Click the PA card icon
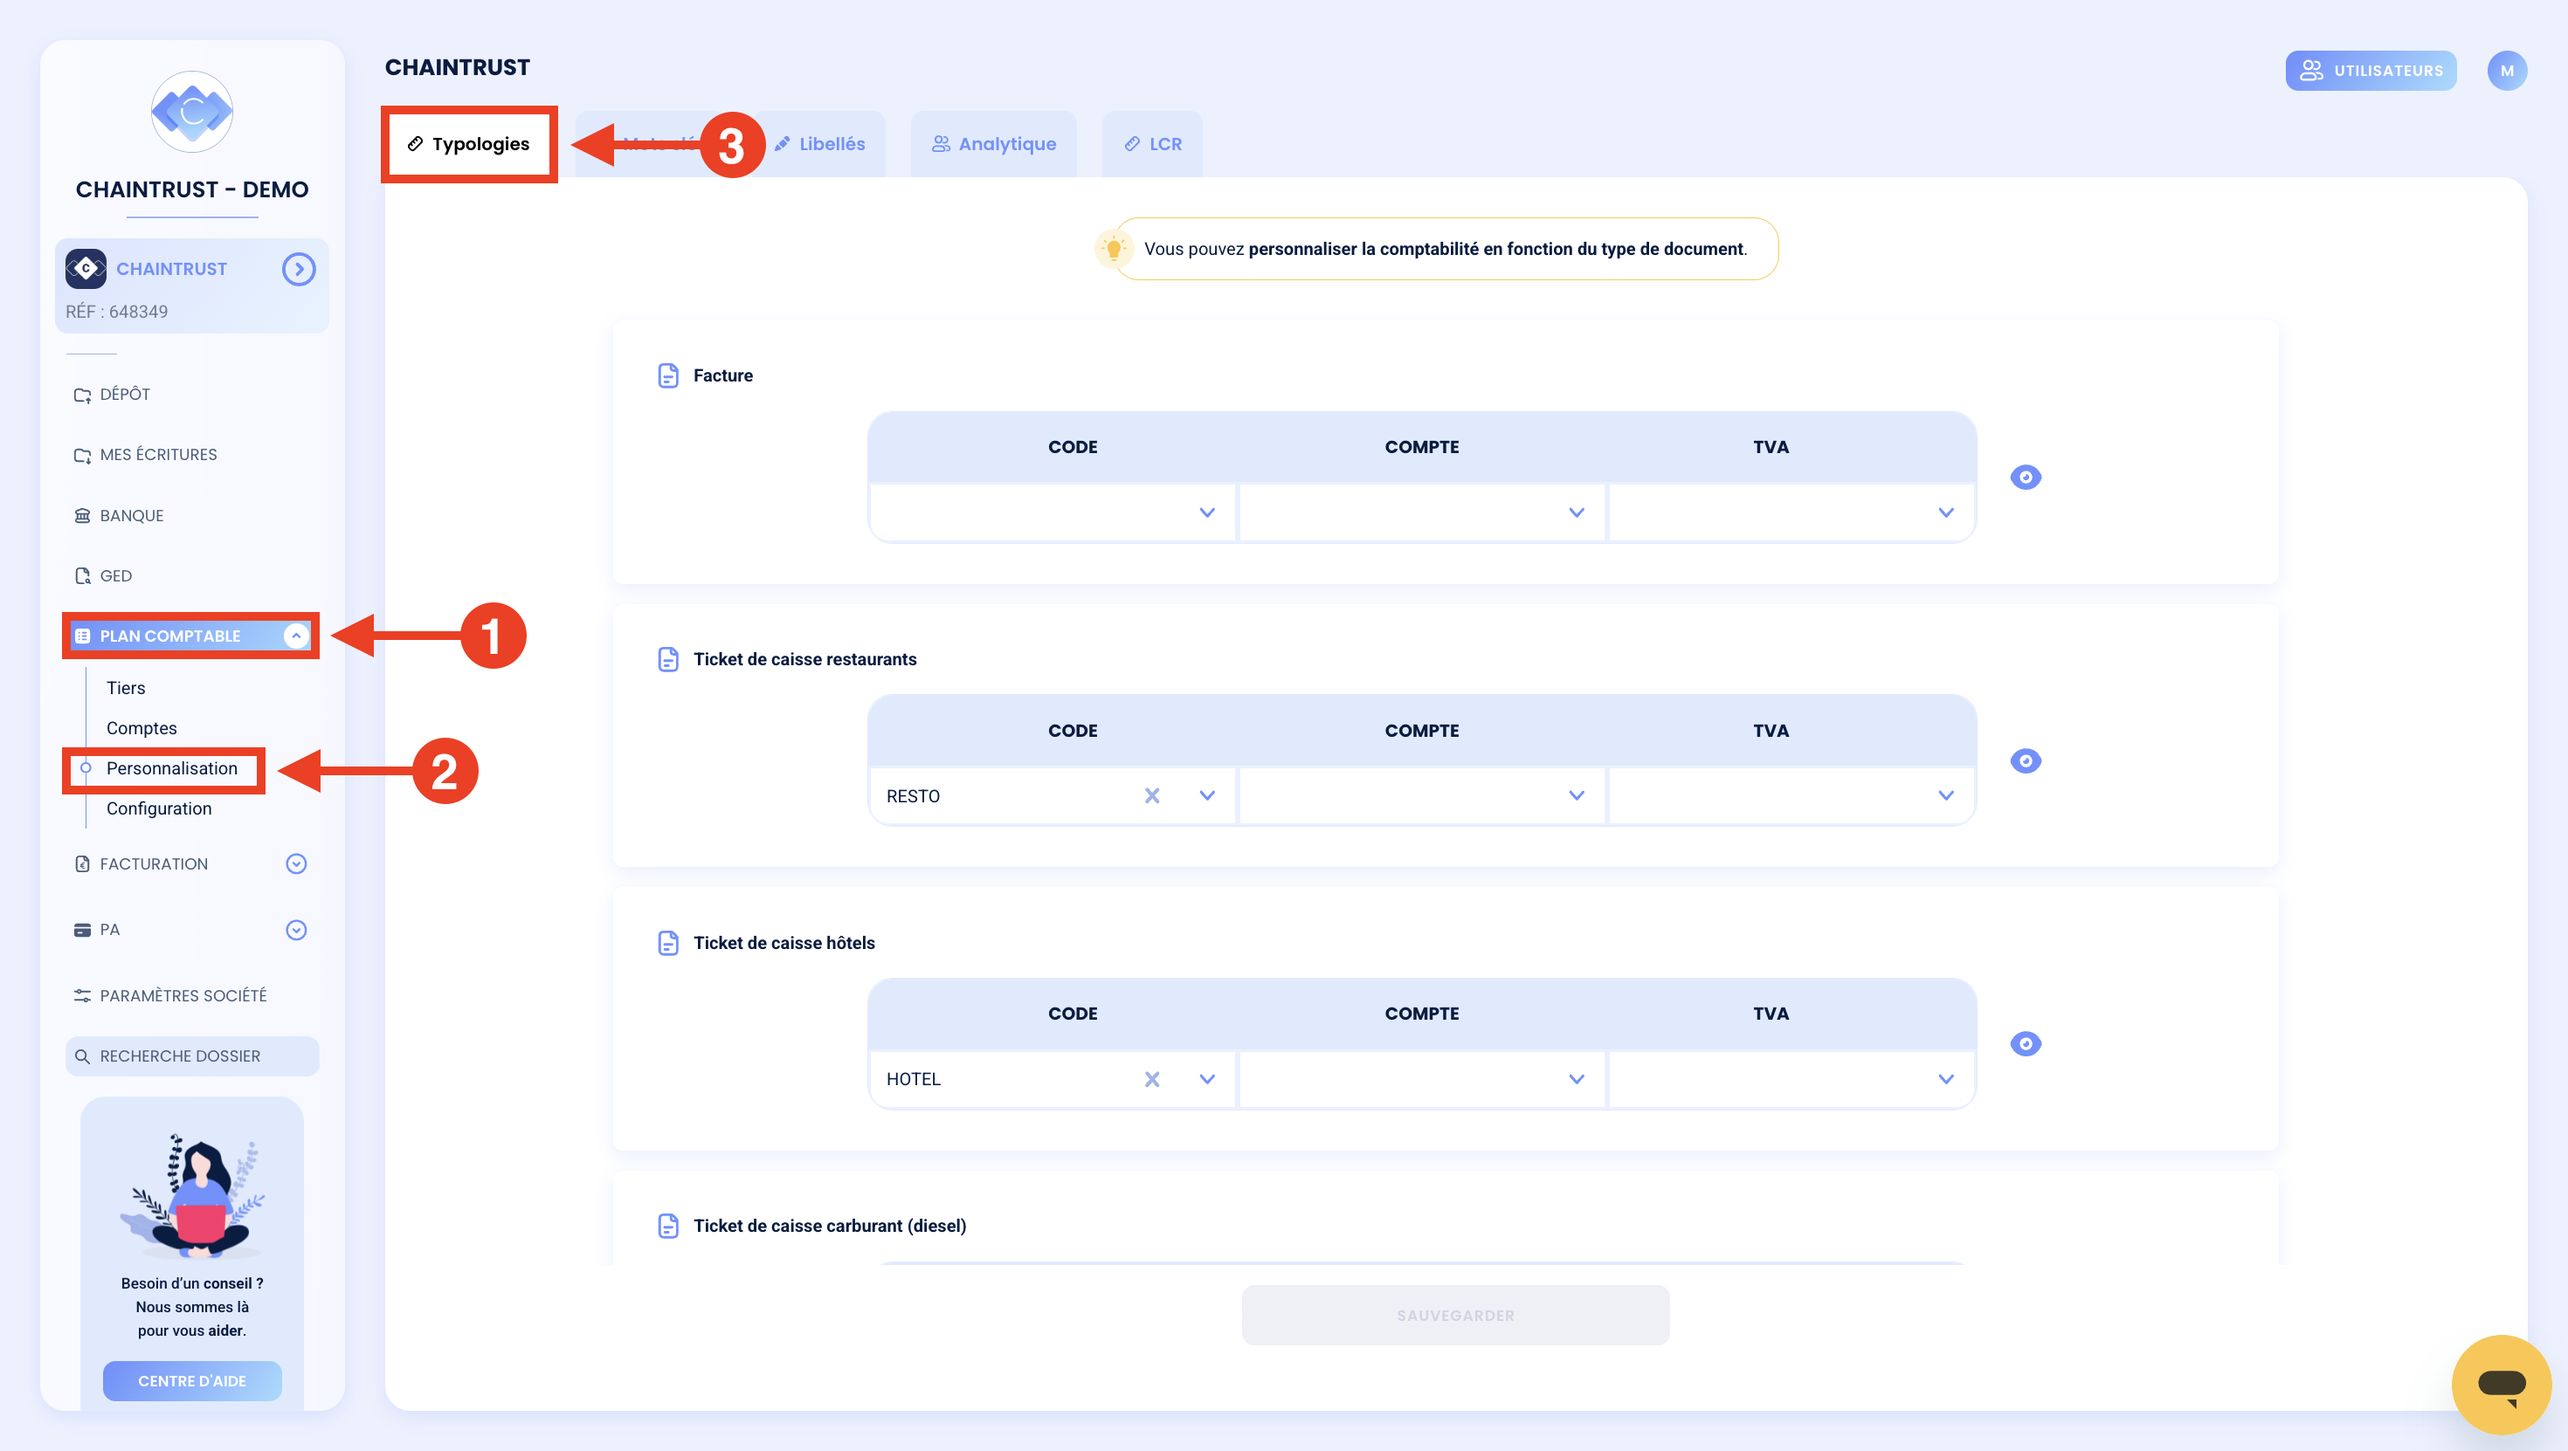Image resolution: width=2568 pixels, height=1451 pixels. (x=83, y=930)
